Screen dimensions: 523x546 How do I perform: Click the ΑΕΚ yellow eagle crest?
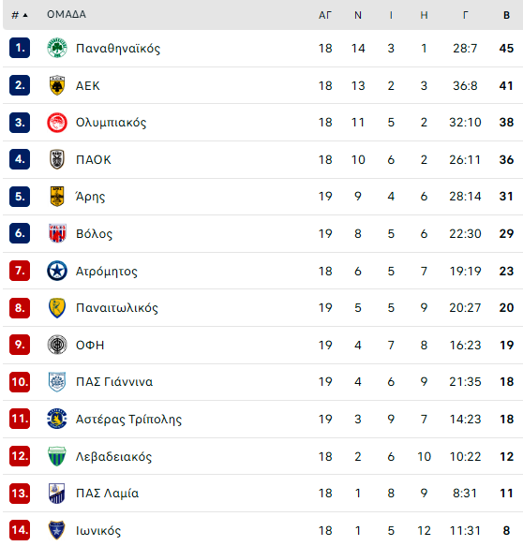57,85
